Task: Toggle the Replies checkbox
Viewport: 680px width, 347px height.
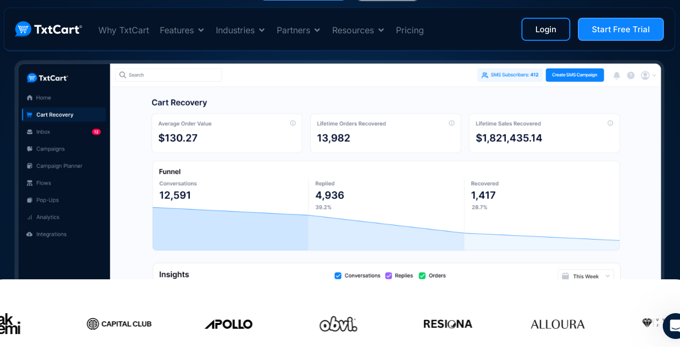Action: point(388,276)
